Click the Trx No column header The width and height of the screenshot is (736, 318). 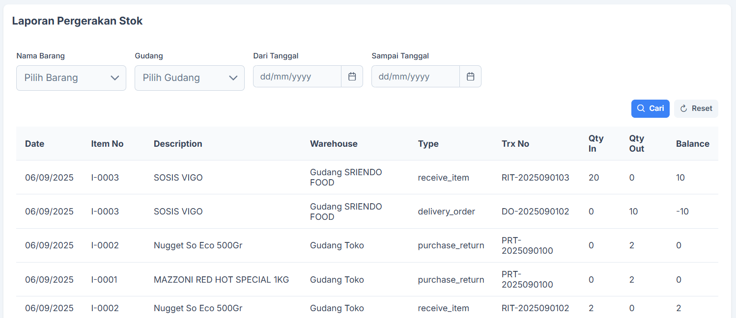click(515, 144)
